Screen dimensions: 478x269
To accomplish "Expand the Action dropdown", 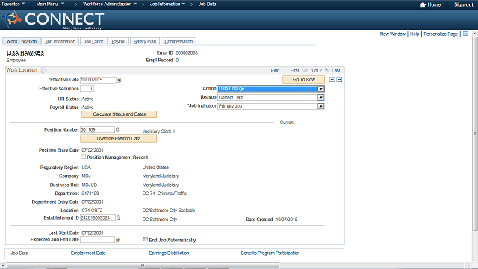I will point(320,89).
